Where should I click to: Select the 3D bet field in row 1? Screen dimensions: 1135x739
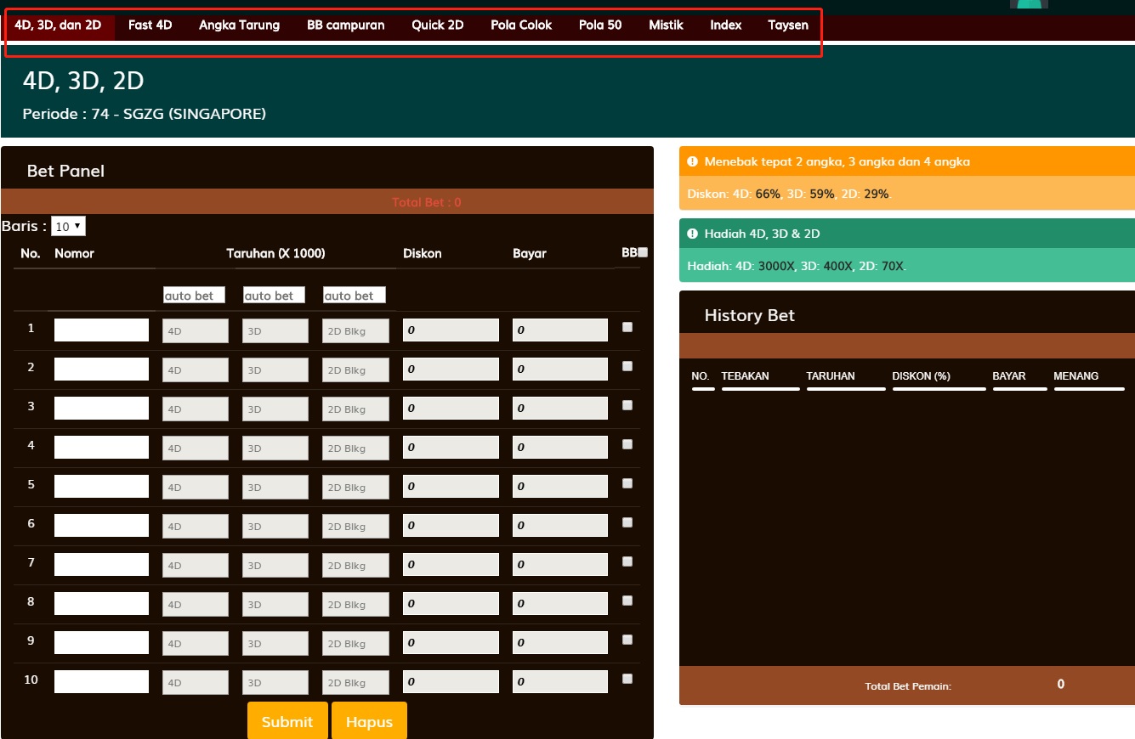tap(275, 330)
